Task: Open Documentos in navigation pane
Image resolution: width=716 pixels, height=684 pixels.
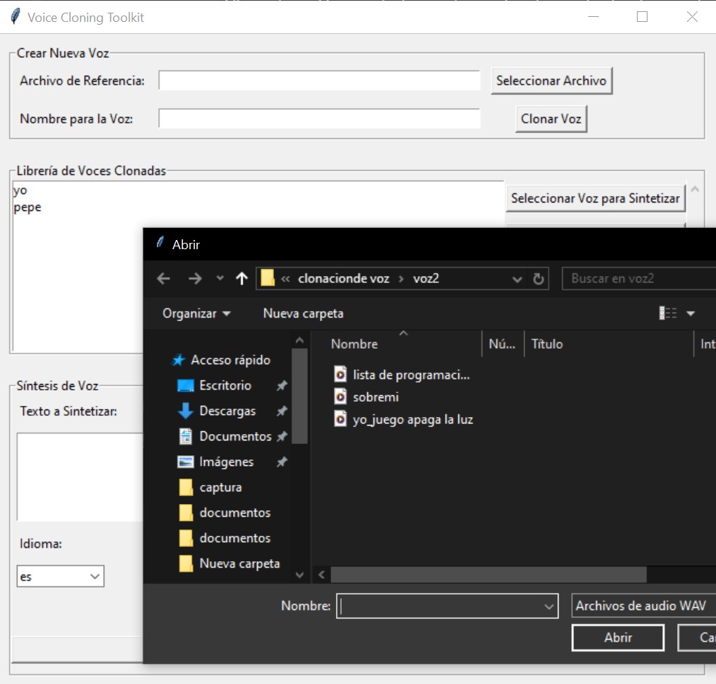Action: (x=235, y=436)
